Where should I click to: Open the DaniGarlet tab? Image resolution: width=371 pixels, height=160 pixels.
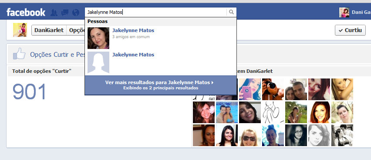pos(49,30)
